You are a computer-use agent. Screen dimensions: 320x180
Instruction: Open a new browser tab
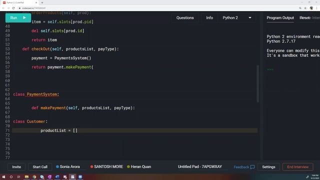[42, 2]
